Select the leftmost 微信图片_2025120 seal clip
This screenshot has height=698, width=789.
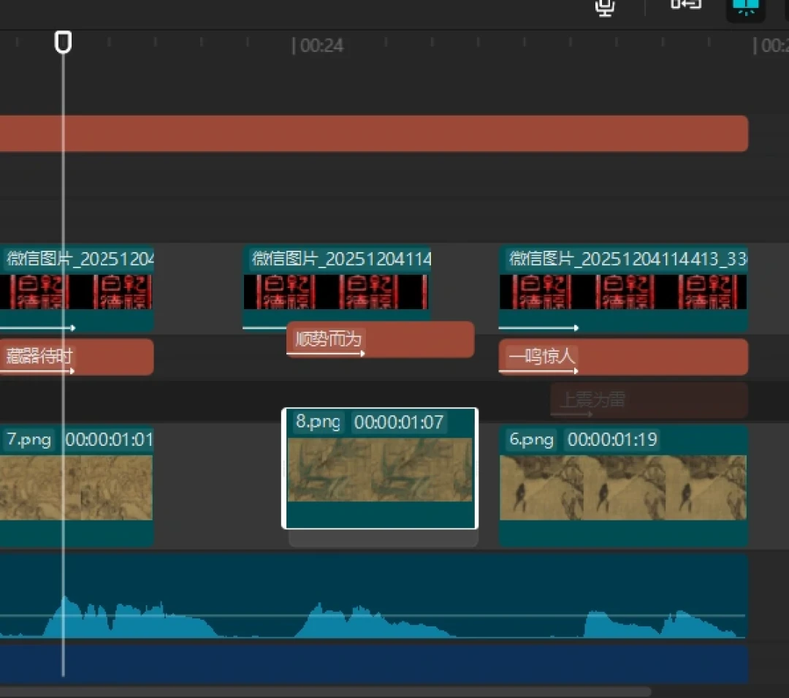(77, 288)
